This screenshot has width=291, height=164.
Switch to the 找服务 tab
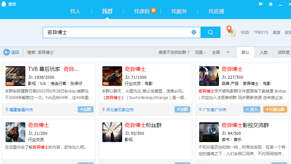click(x=179, y=11)
